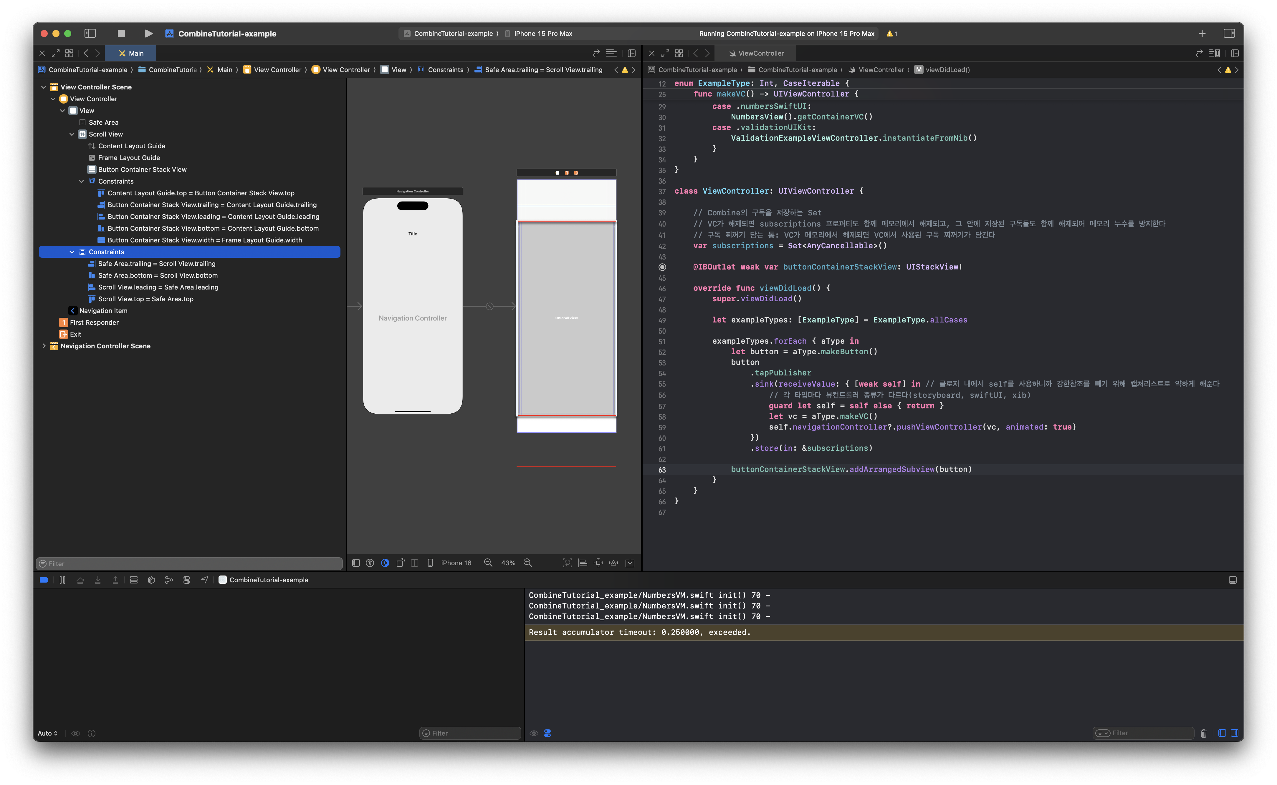The image size is (1277, 785).
Task: Clear the console with the trash icon
Action: pos(1203,733)
